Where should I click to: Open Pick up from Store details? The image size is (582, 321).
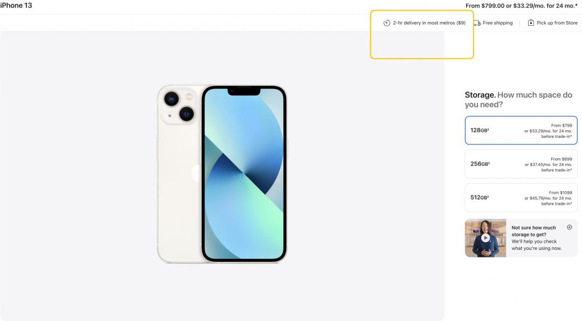point(557,23)
